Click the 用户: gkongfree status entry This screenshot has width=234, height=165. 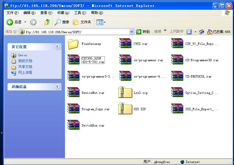156,162
